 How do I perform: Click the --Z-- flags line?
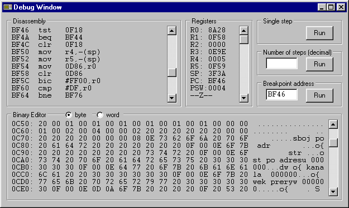(x=202, y=95)
